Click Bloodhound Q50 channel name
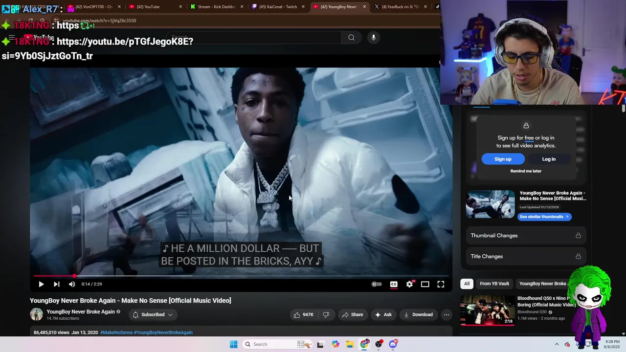This screenshot has height=352, width=626. (532, 312)
